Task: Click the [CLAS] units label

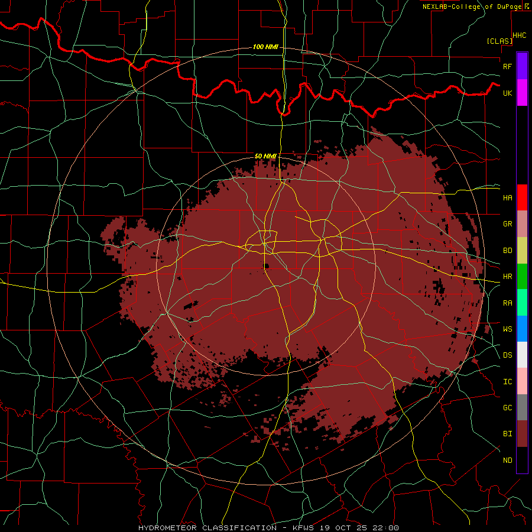Action: pyautogui.click(x=499, y=41)
